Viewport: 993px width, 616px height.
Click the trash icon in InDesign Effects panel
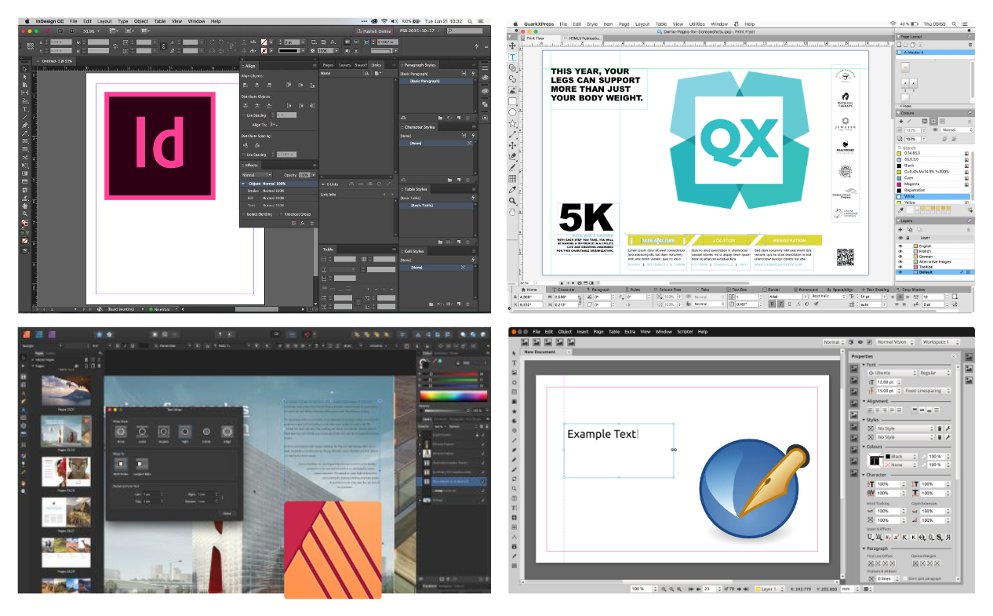[x=311, y=223]
